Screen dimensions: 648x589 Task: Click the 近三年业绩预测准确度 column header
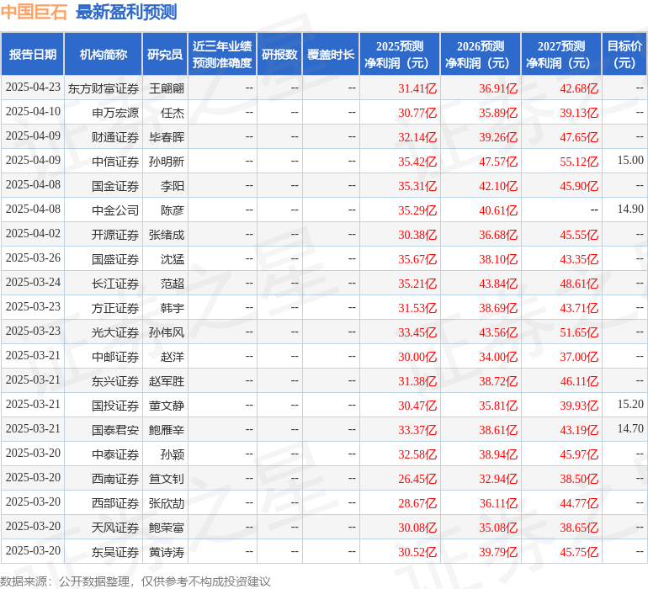pos(222,55)
